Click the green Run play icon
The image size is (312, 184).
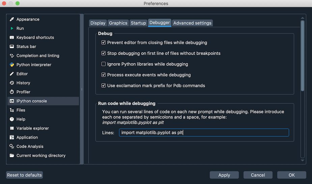coord(12,29)
